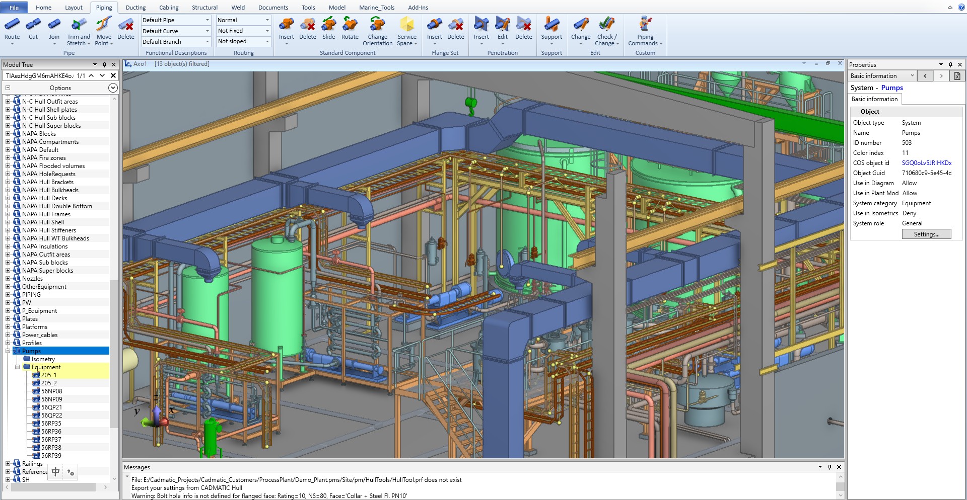
Task: Expand the Model Tree Options chevron
Action: click(113, 88)
